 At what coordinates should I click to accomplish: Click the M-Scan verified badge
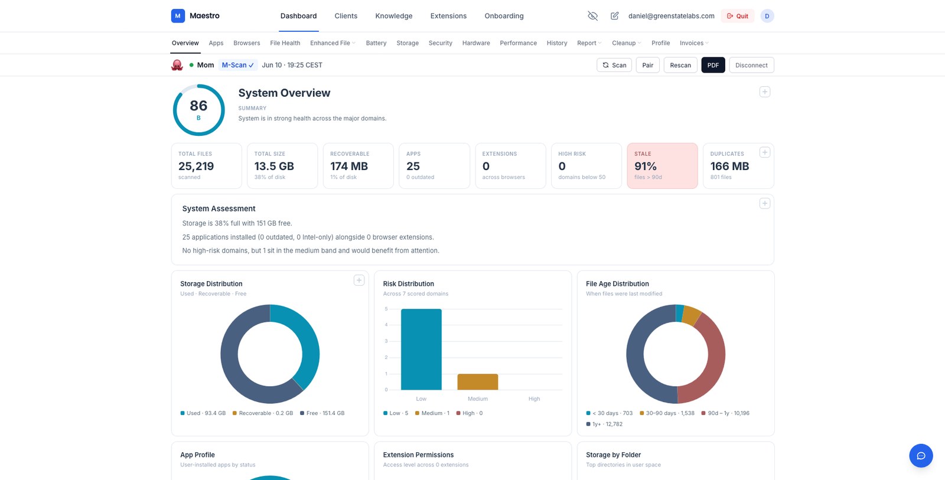238,65
